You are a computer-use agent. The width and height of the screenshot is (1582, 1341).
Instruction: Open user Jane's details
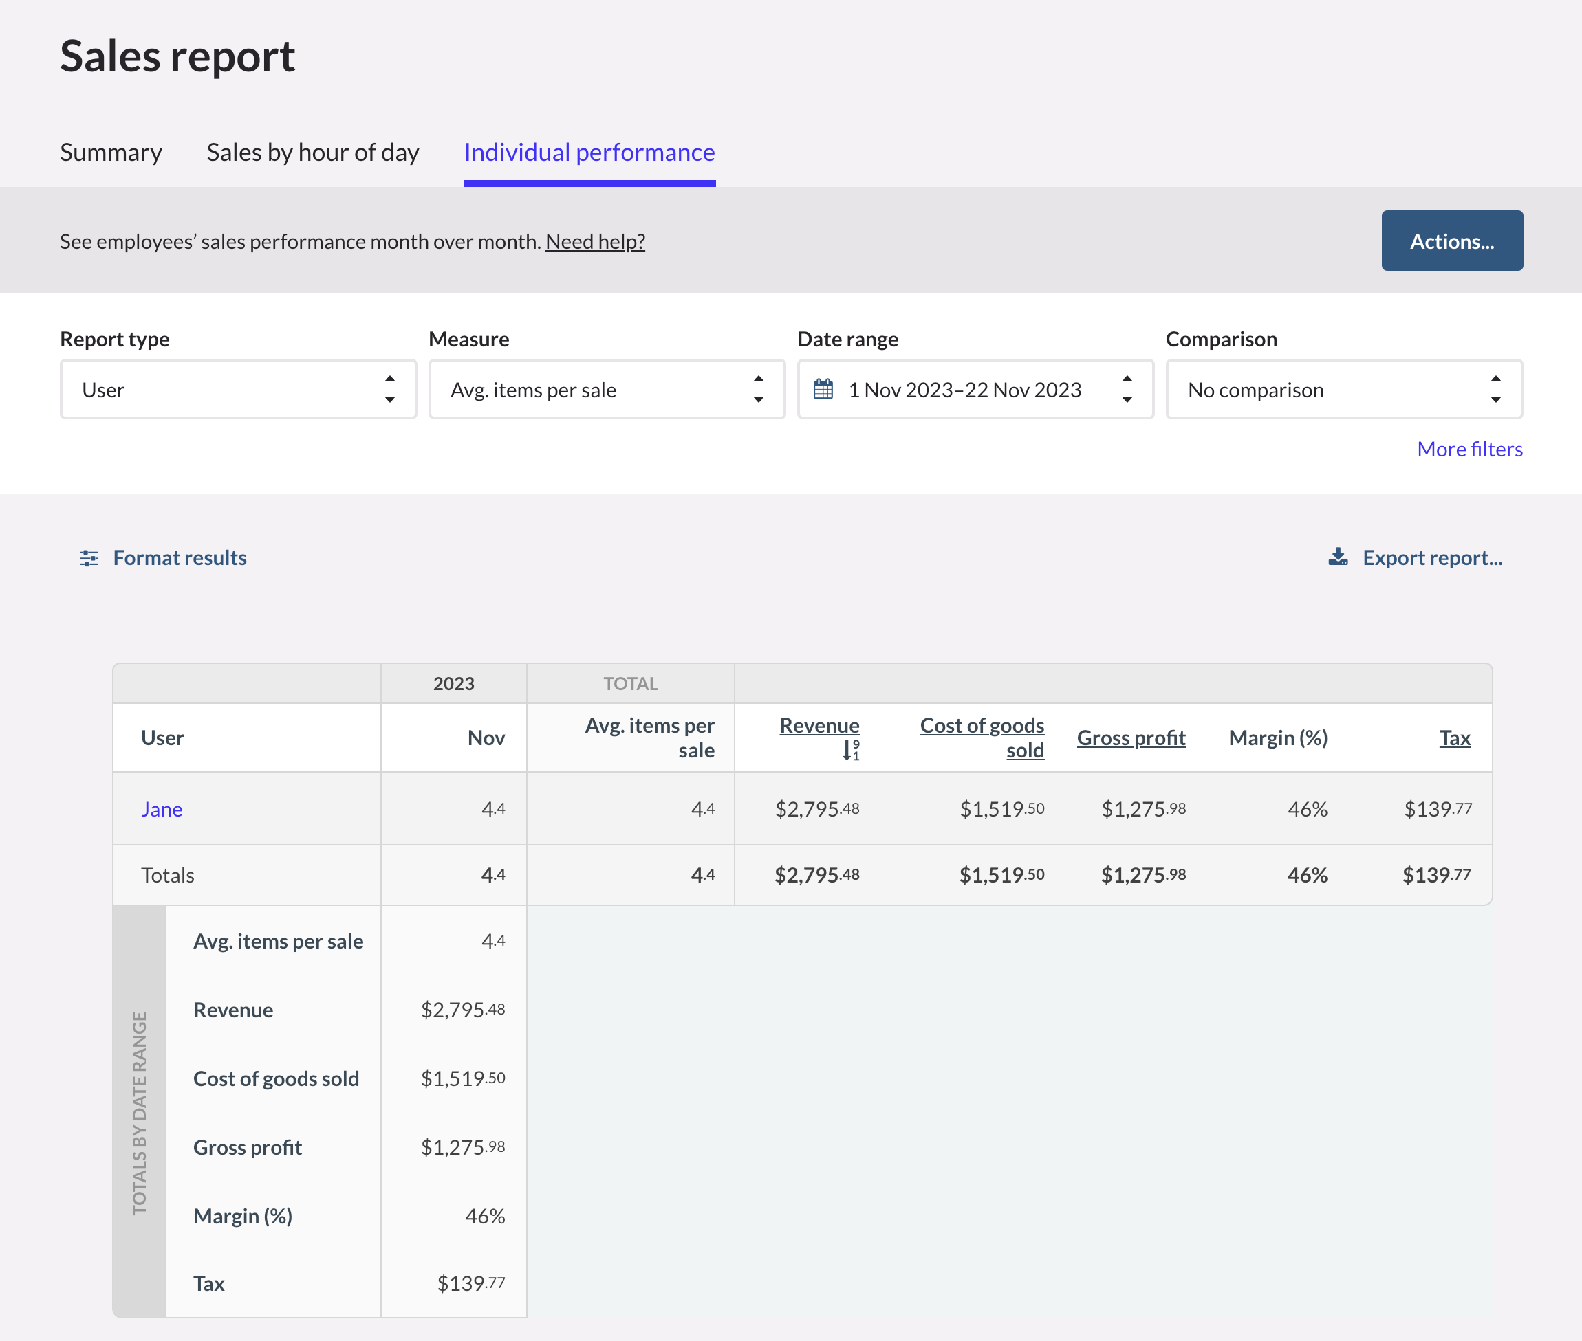click(x=161, y=809)
